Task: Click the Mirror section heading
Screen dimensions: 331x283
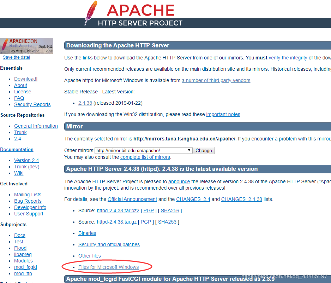Action: (74, 126)
